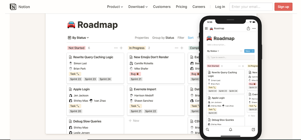Tap the phone share icon
This screenshot has height=140, width=301.
[248, 28]
